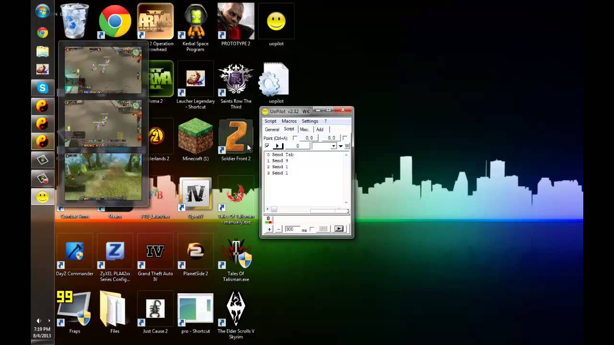Open the Soldier Front 2 shortcut
614x345 pixels.
coord(236,140)
